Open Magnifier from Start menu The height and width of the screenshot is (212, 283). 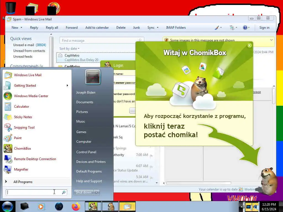[x=21, y=169]
